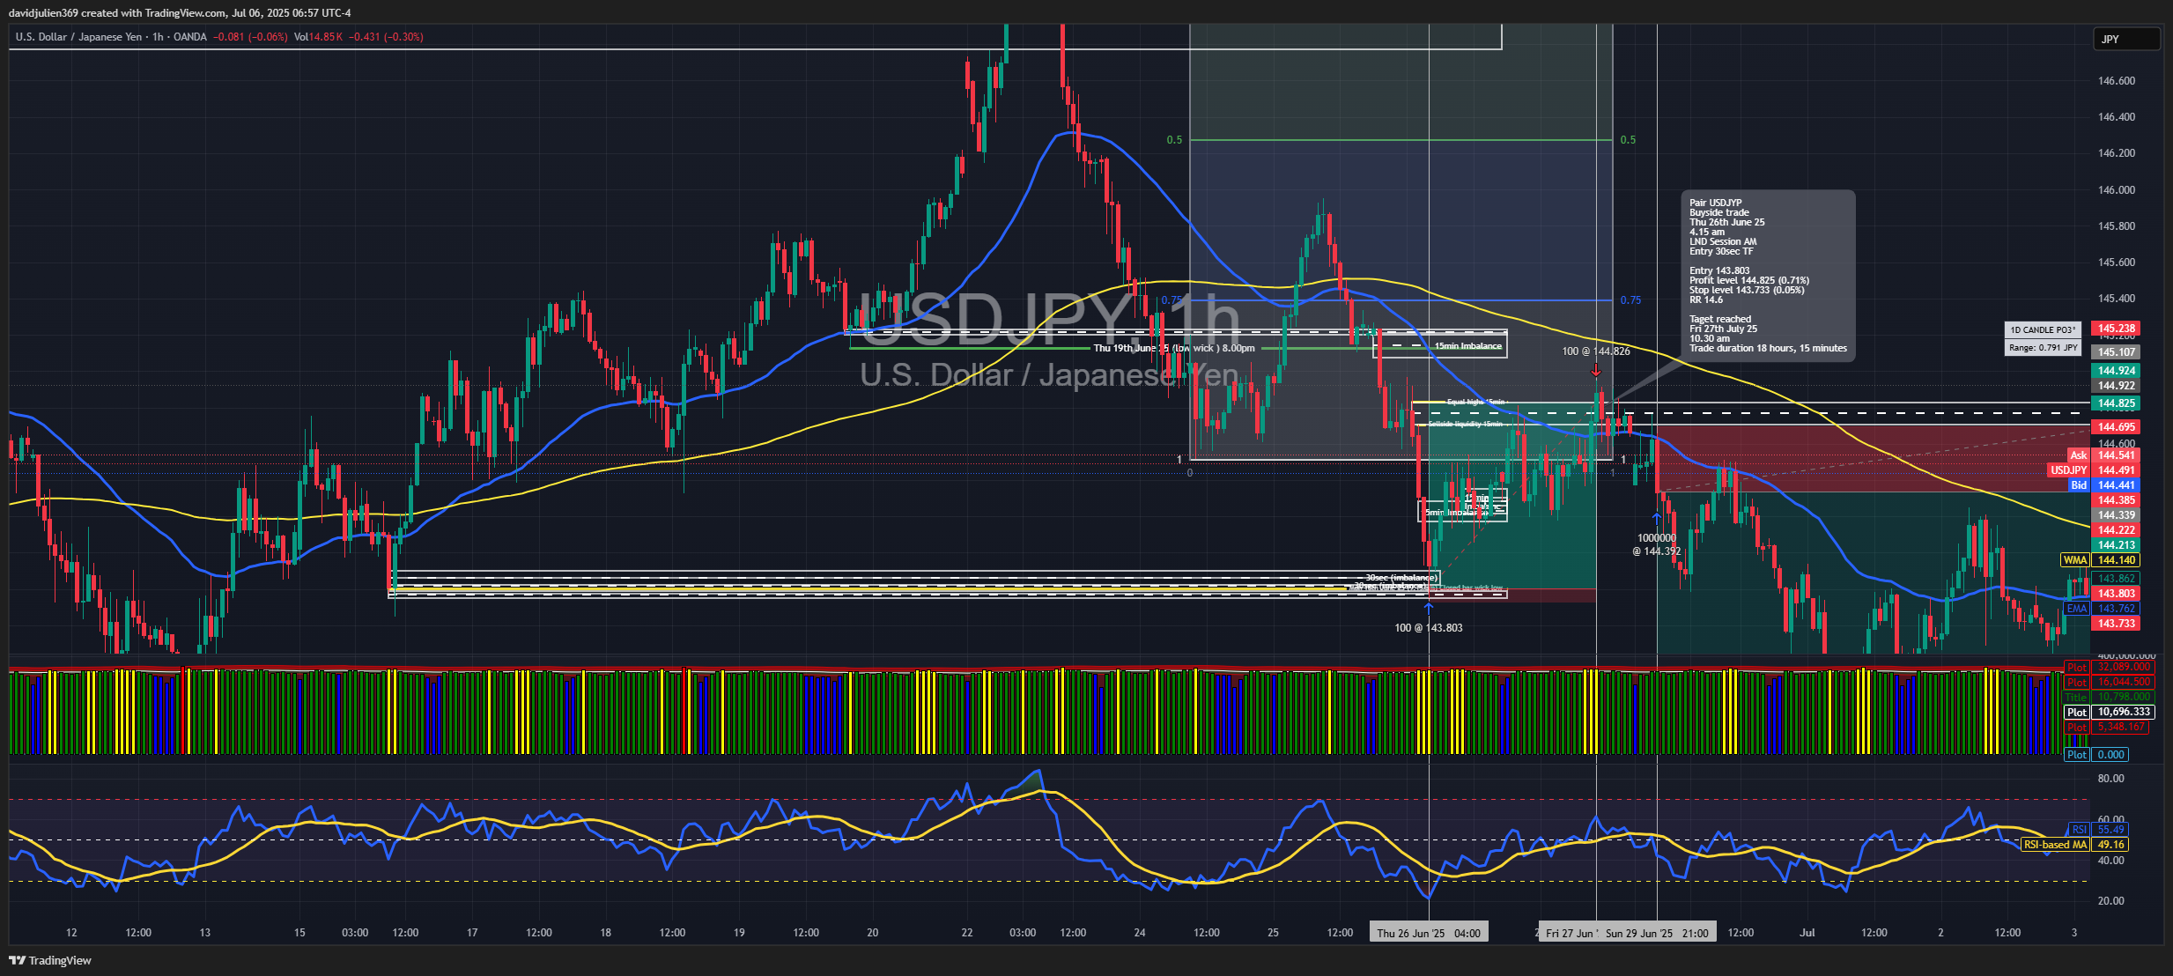This screenshot has width=2173, height=976.
Task: Click the 144.385 red price label
Action: click(2116, 500)
